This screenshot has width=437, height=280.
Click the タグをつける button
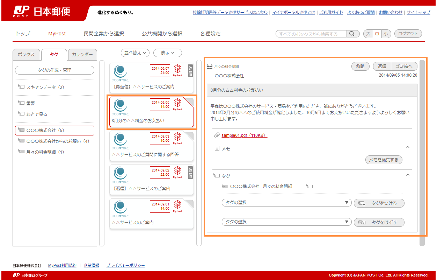click(379, 203)
